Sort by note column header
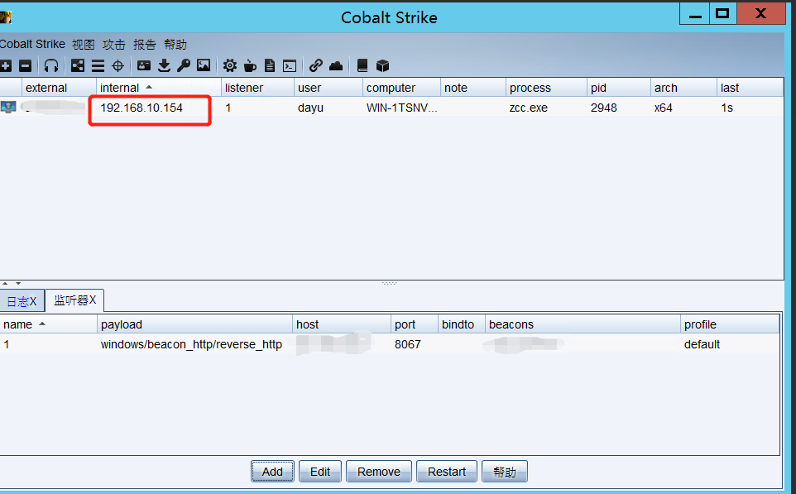The height and width of the screenshot is (494, 796). pos(472,88)
